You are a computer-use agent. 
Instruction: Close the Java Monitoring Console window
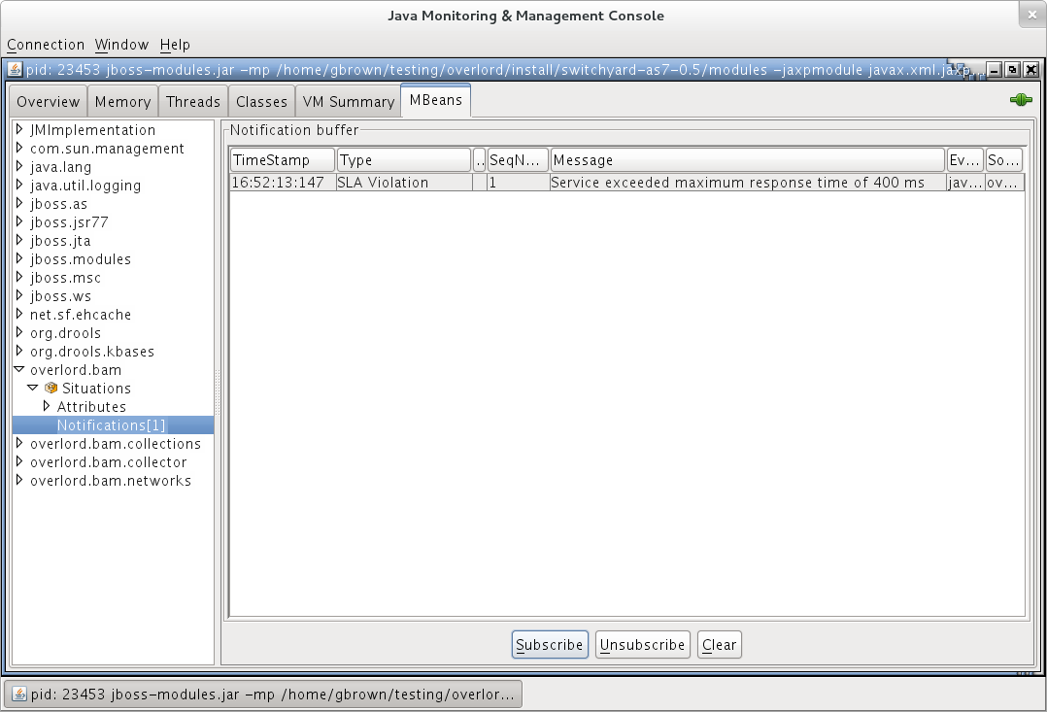(x=1032, y=15)
